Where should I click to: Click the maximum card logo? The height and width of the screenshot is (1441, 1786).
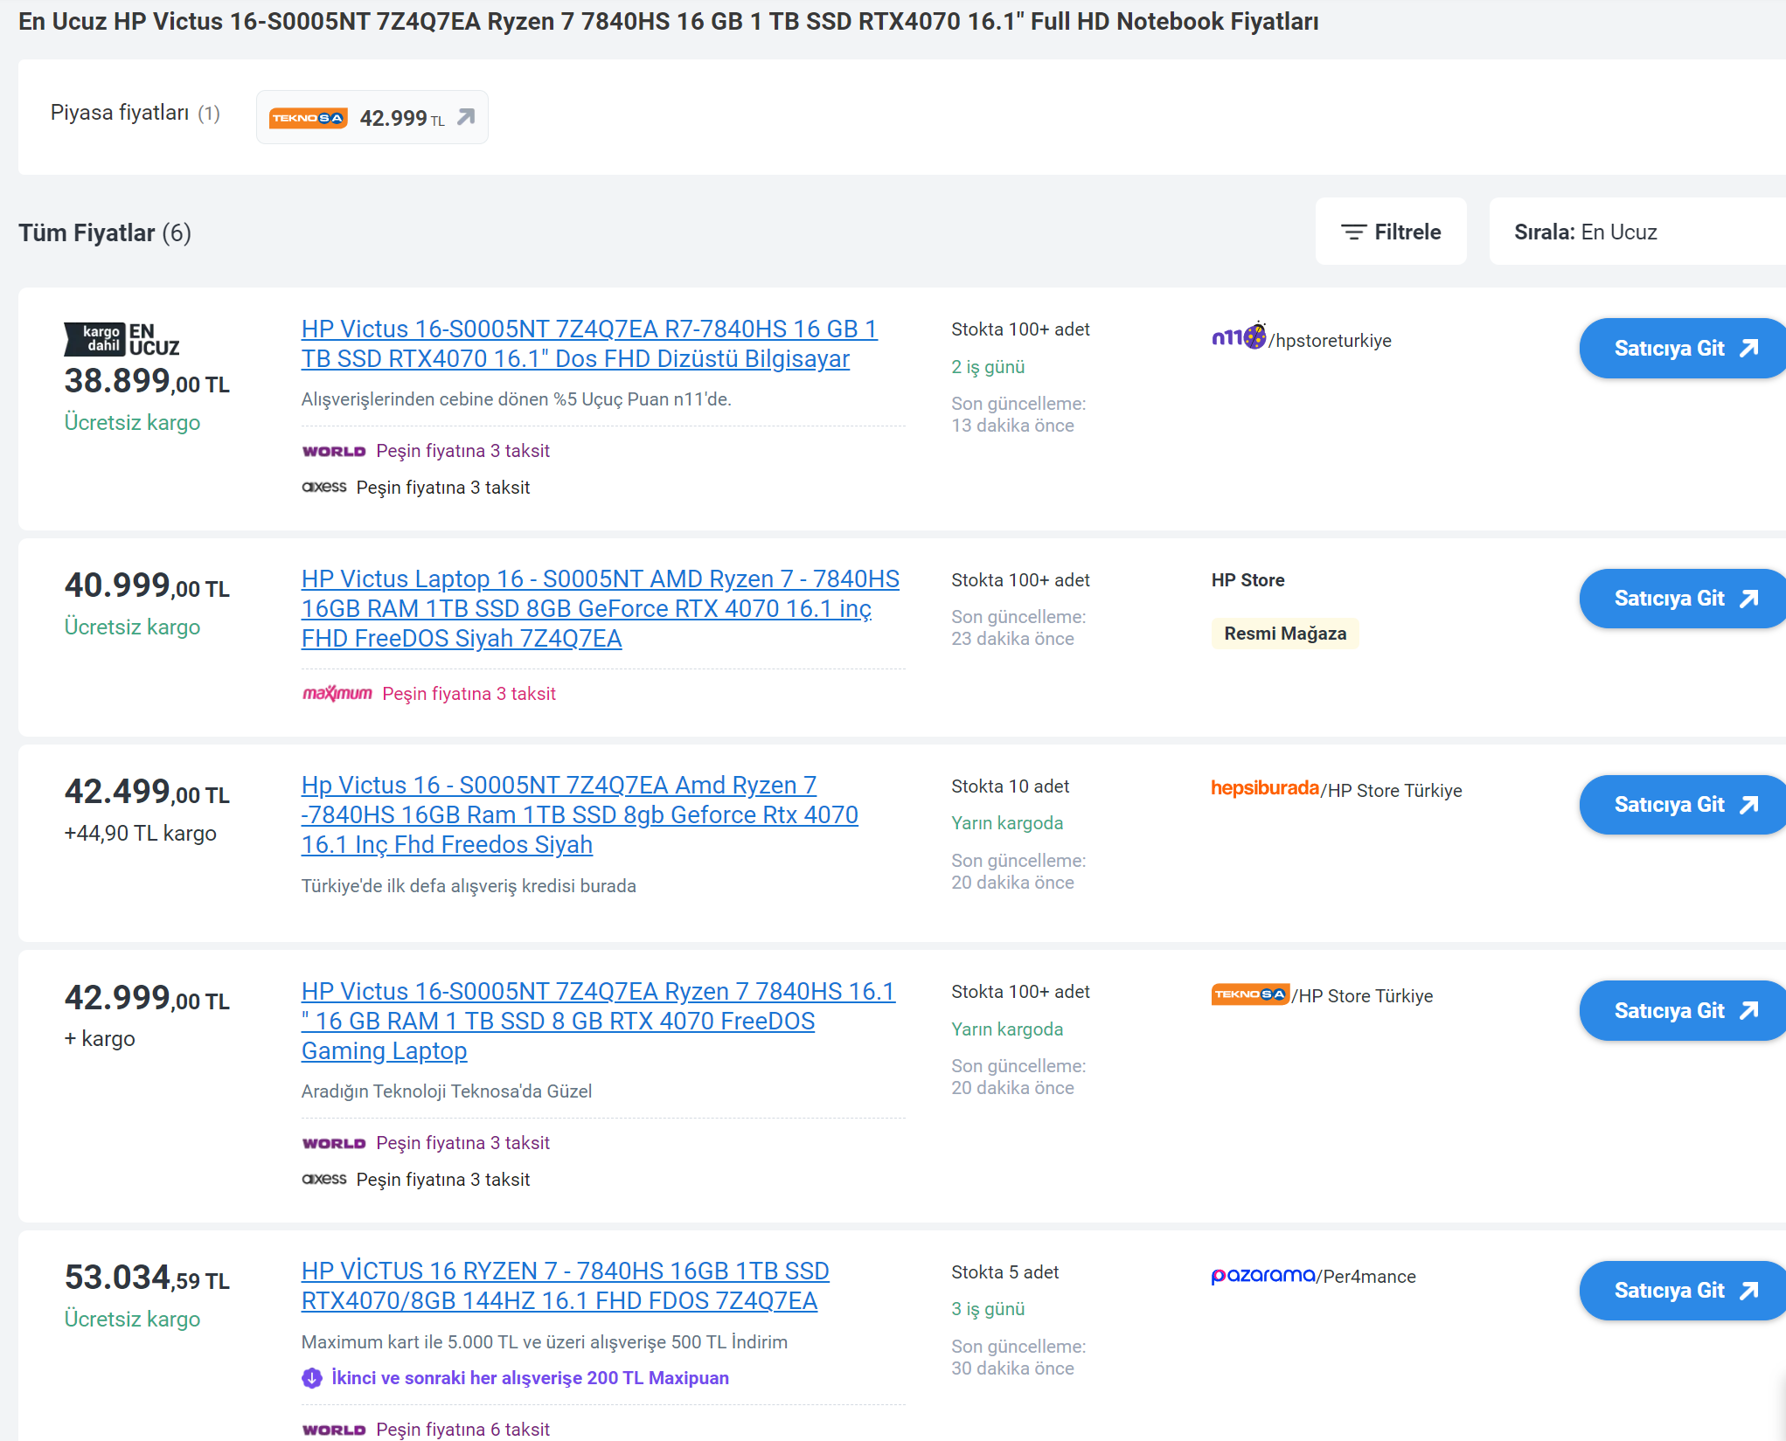(x=337, y=693)
